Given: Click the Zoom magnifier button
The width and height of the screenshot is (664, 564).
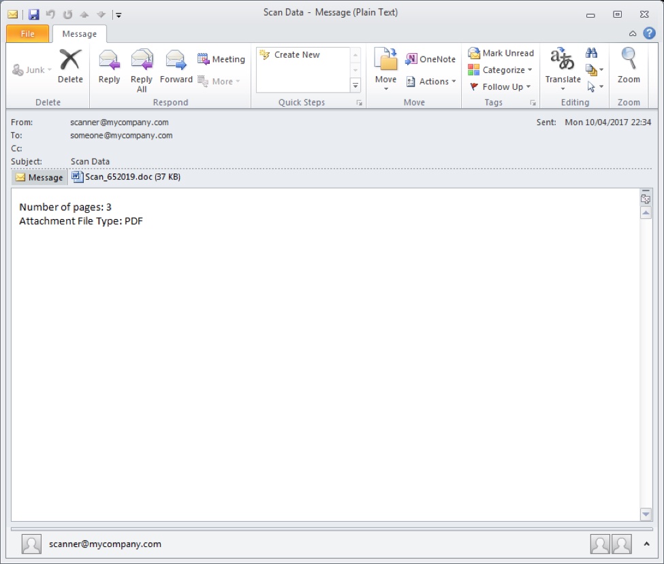Looking at the screenshot, I should pyautogui.click(x=629, y=66).
